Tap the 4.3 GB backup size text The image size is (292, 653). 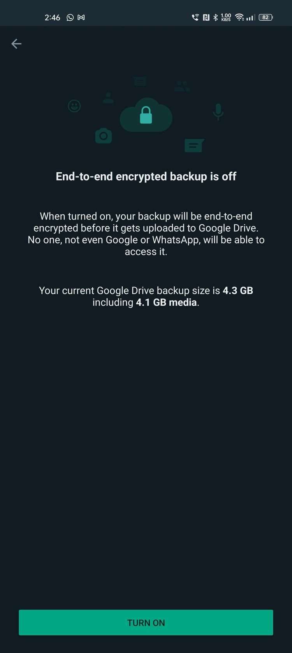[x=238, y=290]
